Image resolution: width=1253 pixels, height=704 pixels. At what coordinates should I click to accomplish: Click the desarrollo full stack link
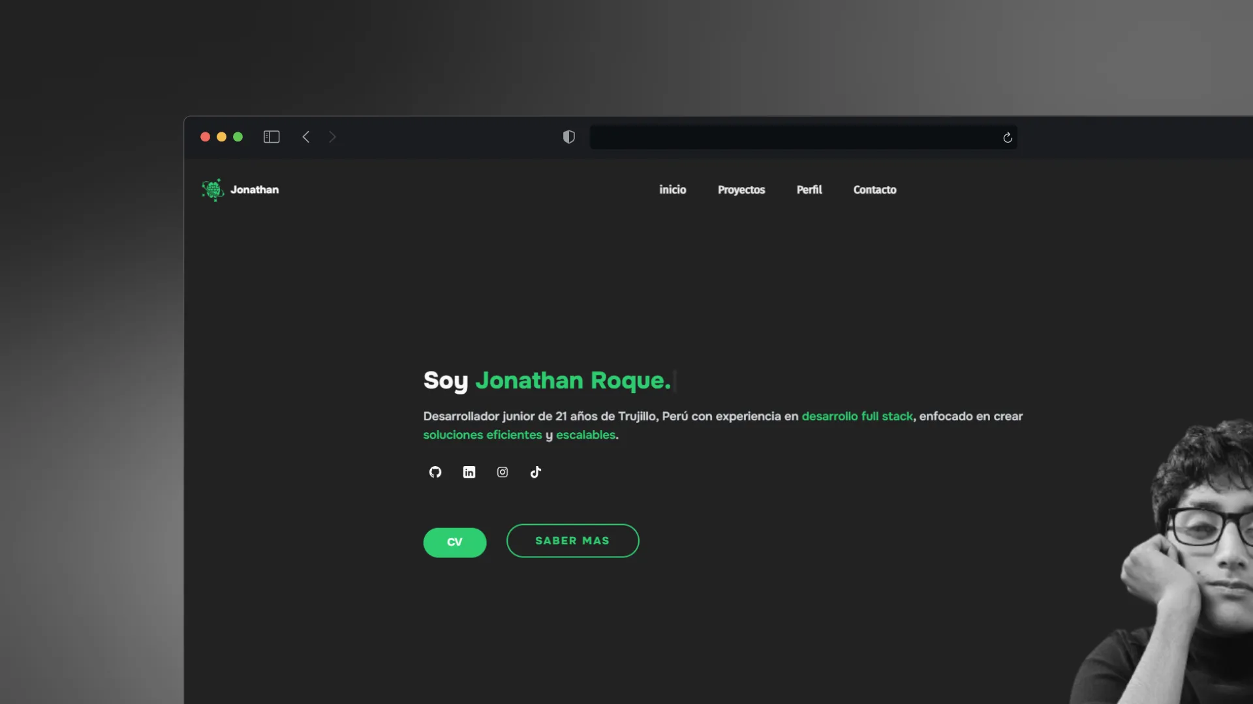pos(857,416)
